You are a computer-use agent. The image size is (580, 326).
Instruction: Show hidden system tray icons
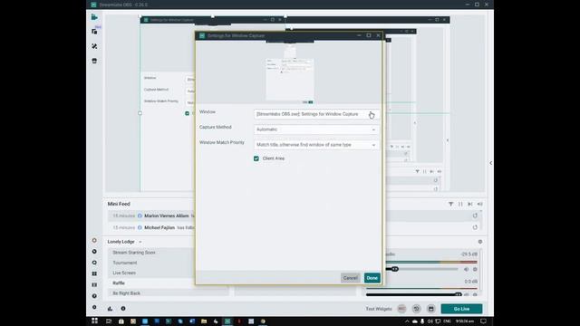(407, 321)
